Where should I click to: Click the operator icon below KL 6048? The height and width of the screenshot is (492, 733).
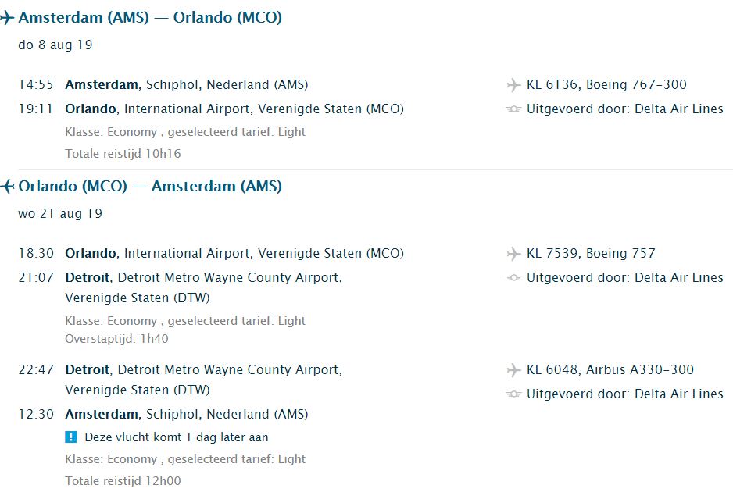513,394
